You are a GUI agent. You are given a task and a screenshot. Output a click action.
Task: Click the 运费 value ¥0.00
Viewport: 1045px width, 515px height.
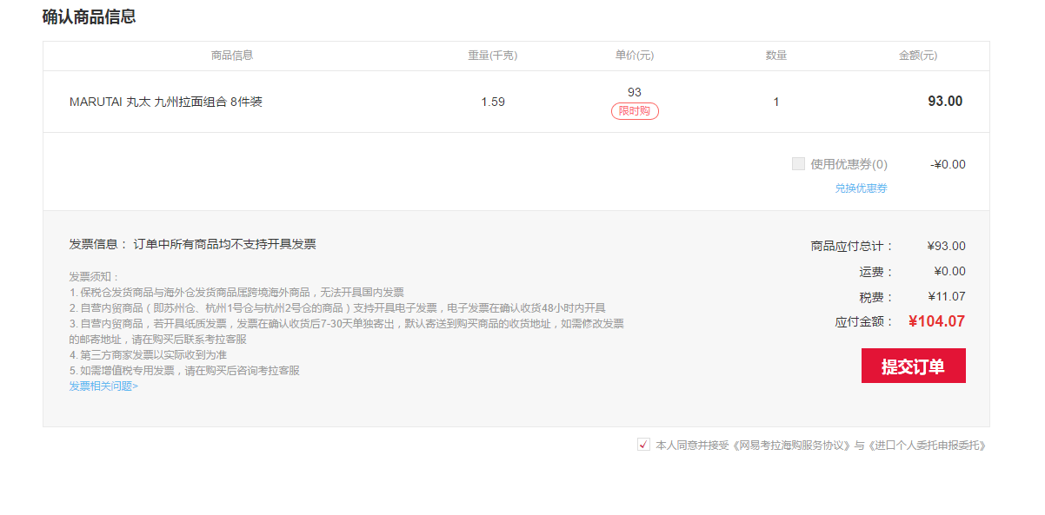(950, 271)
